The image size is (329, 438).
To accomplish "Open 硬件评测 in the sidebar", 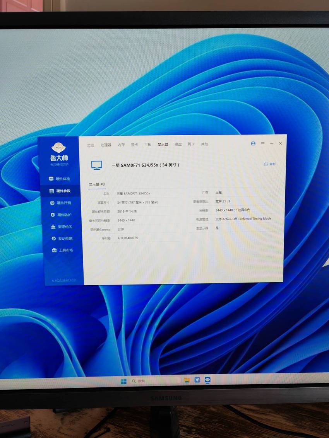I will [x=60, y=203].
